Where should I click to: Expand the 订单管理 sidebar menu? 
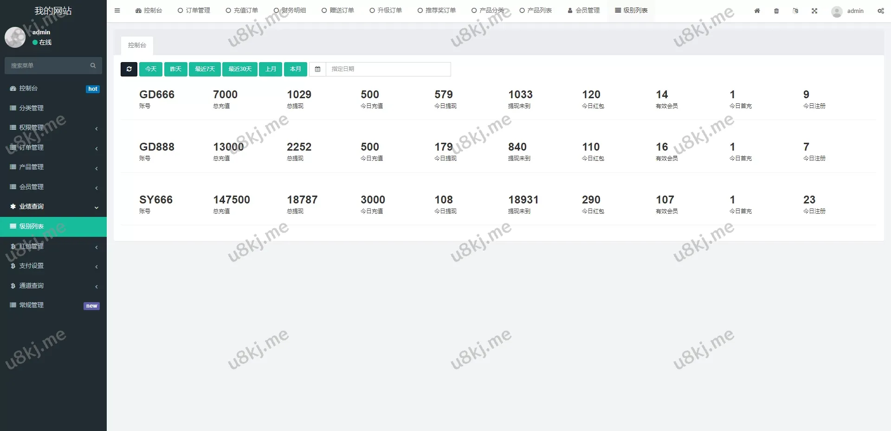53,147
